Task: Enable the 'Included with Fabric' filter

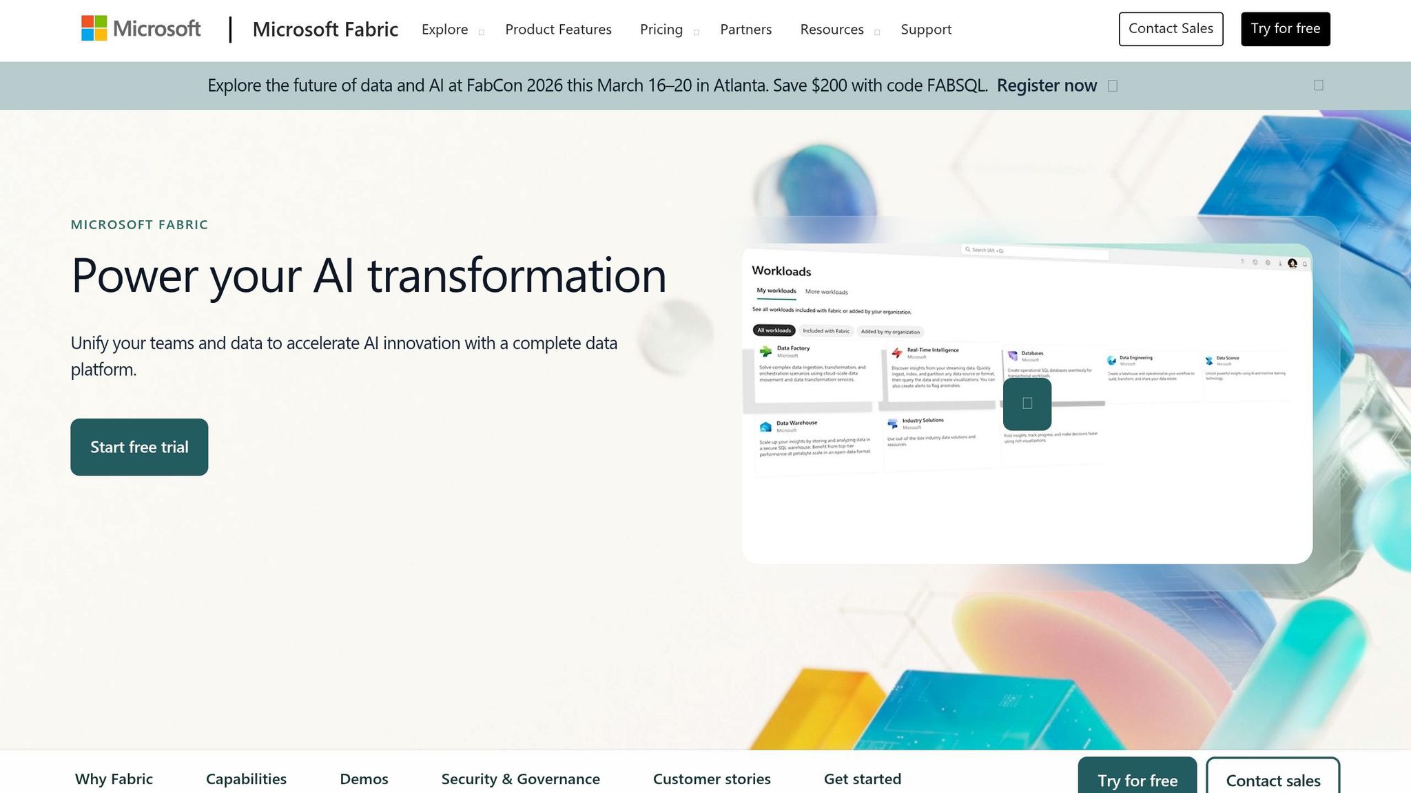Action: [x=827, y=331]
